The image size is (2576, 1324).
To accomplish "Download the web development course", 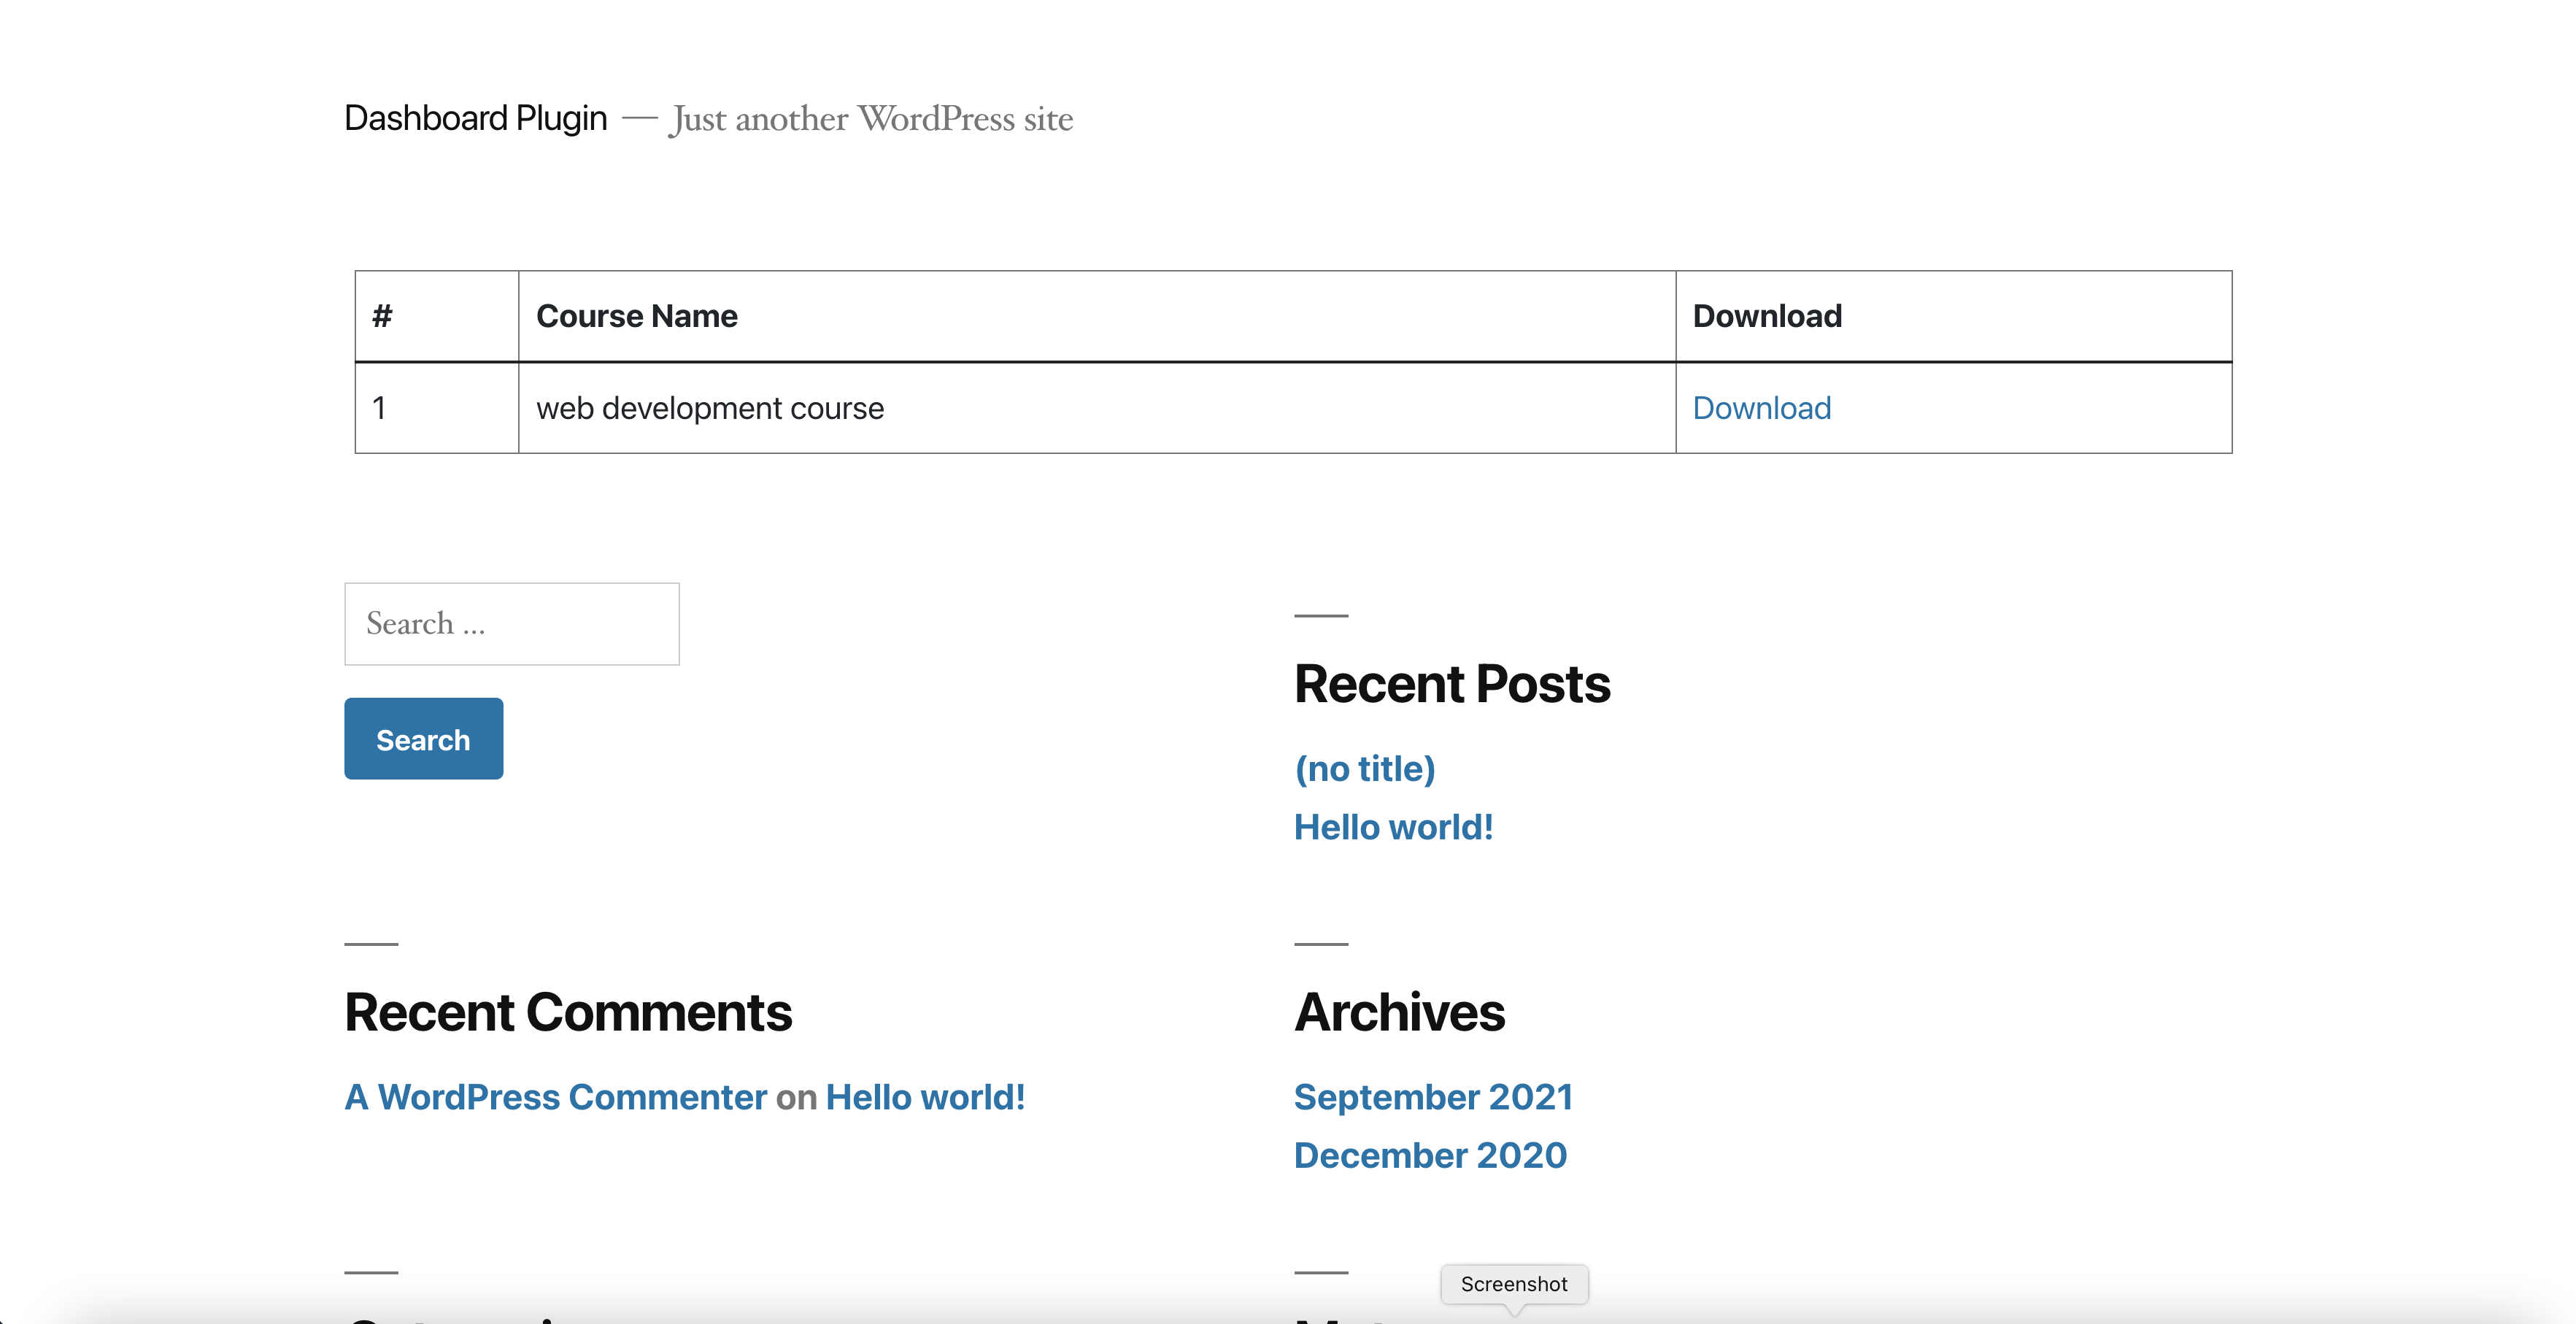I will point(1761,408).
